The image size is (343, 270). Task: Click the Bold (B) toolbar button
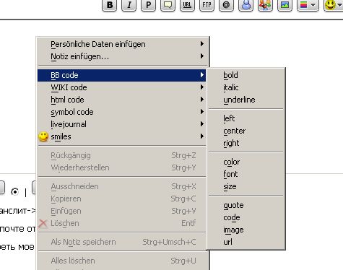(x=110, y=5)
